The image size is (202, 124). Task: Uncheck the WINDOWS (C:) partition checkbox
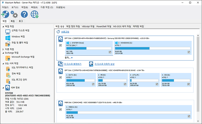(189, 52)
